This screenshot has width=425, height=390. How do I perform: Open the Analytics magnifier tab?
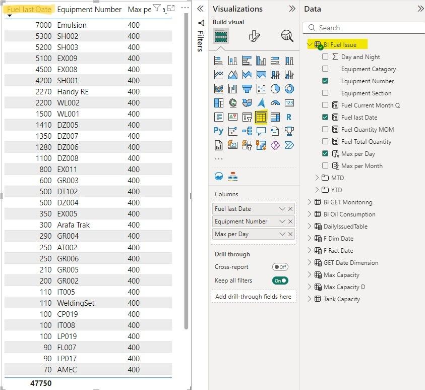pos(287,36)
